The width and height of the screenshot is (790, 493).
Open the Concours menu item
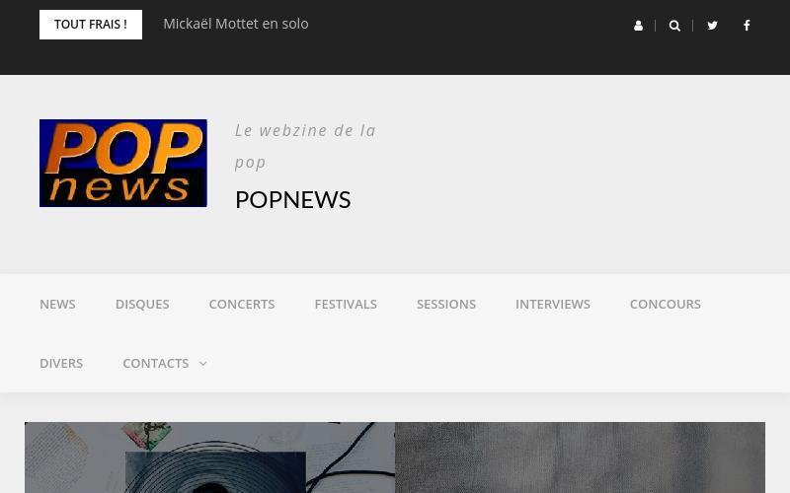tap(665, 305)
